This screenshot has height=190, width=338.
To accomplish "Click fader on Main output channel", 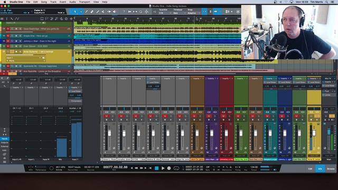I will click(328, 131).
